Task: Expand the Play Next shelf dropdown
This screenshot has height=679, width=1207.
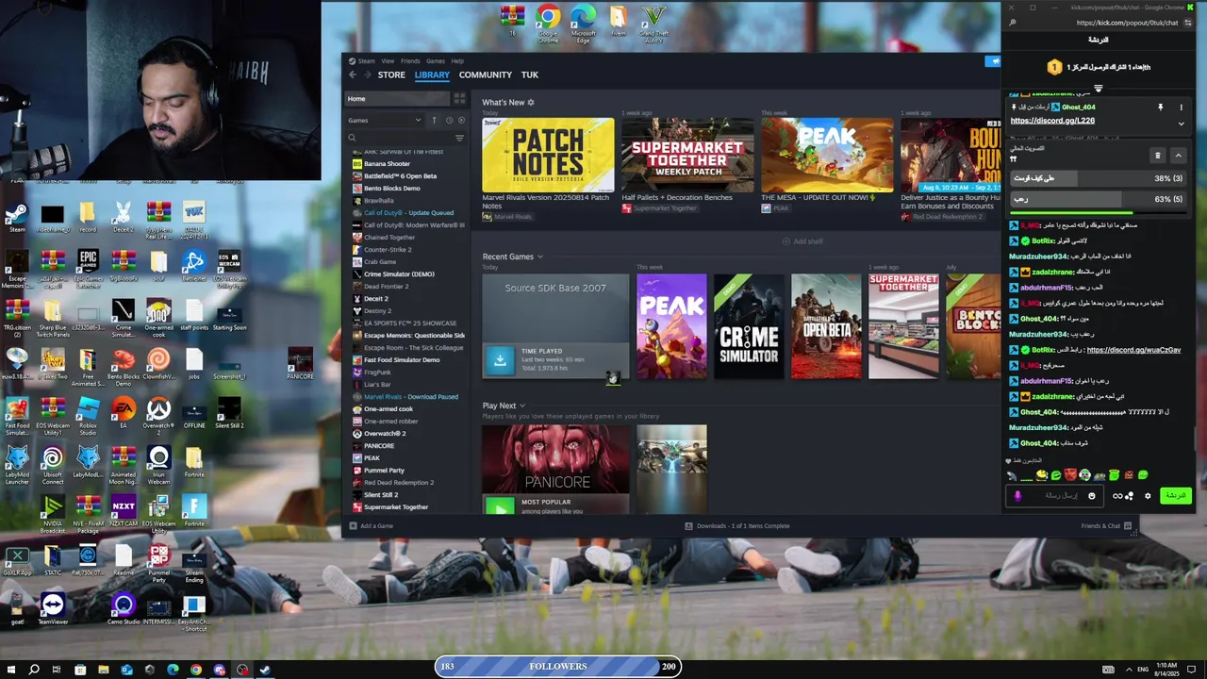Action: pos(522,406)
